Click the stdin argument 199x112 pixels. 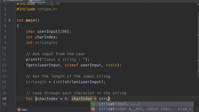click(111, 65)
